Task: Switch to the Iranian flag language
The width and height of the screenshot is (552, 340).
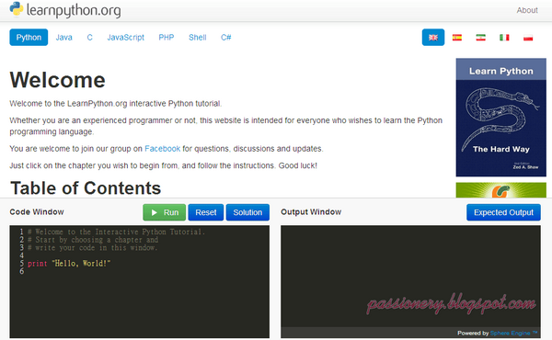Action: tap(480, 38)
